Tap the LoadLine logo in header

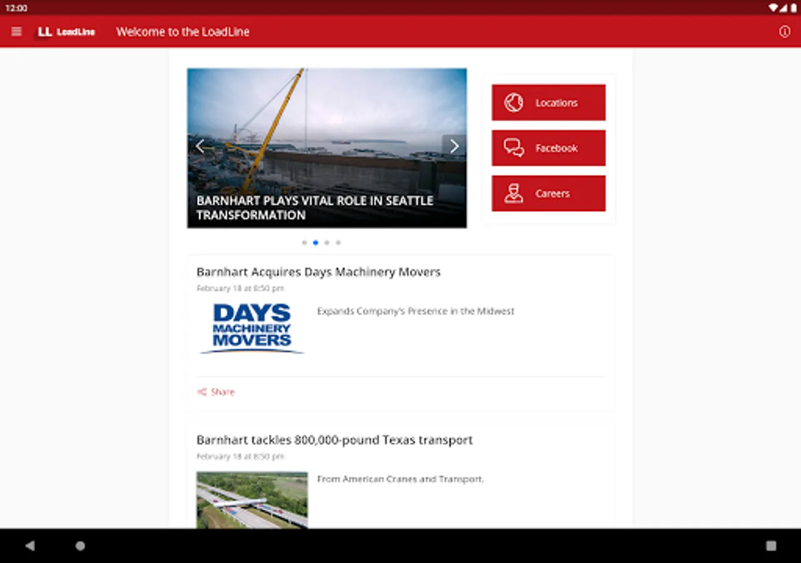[66, 32]
